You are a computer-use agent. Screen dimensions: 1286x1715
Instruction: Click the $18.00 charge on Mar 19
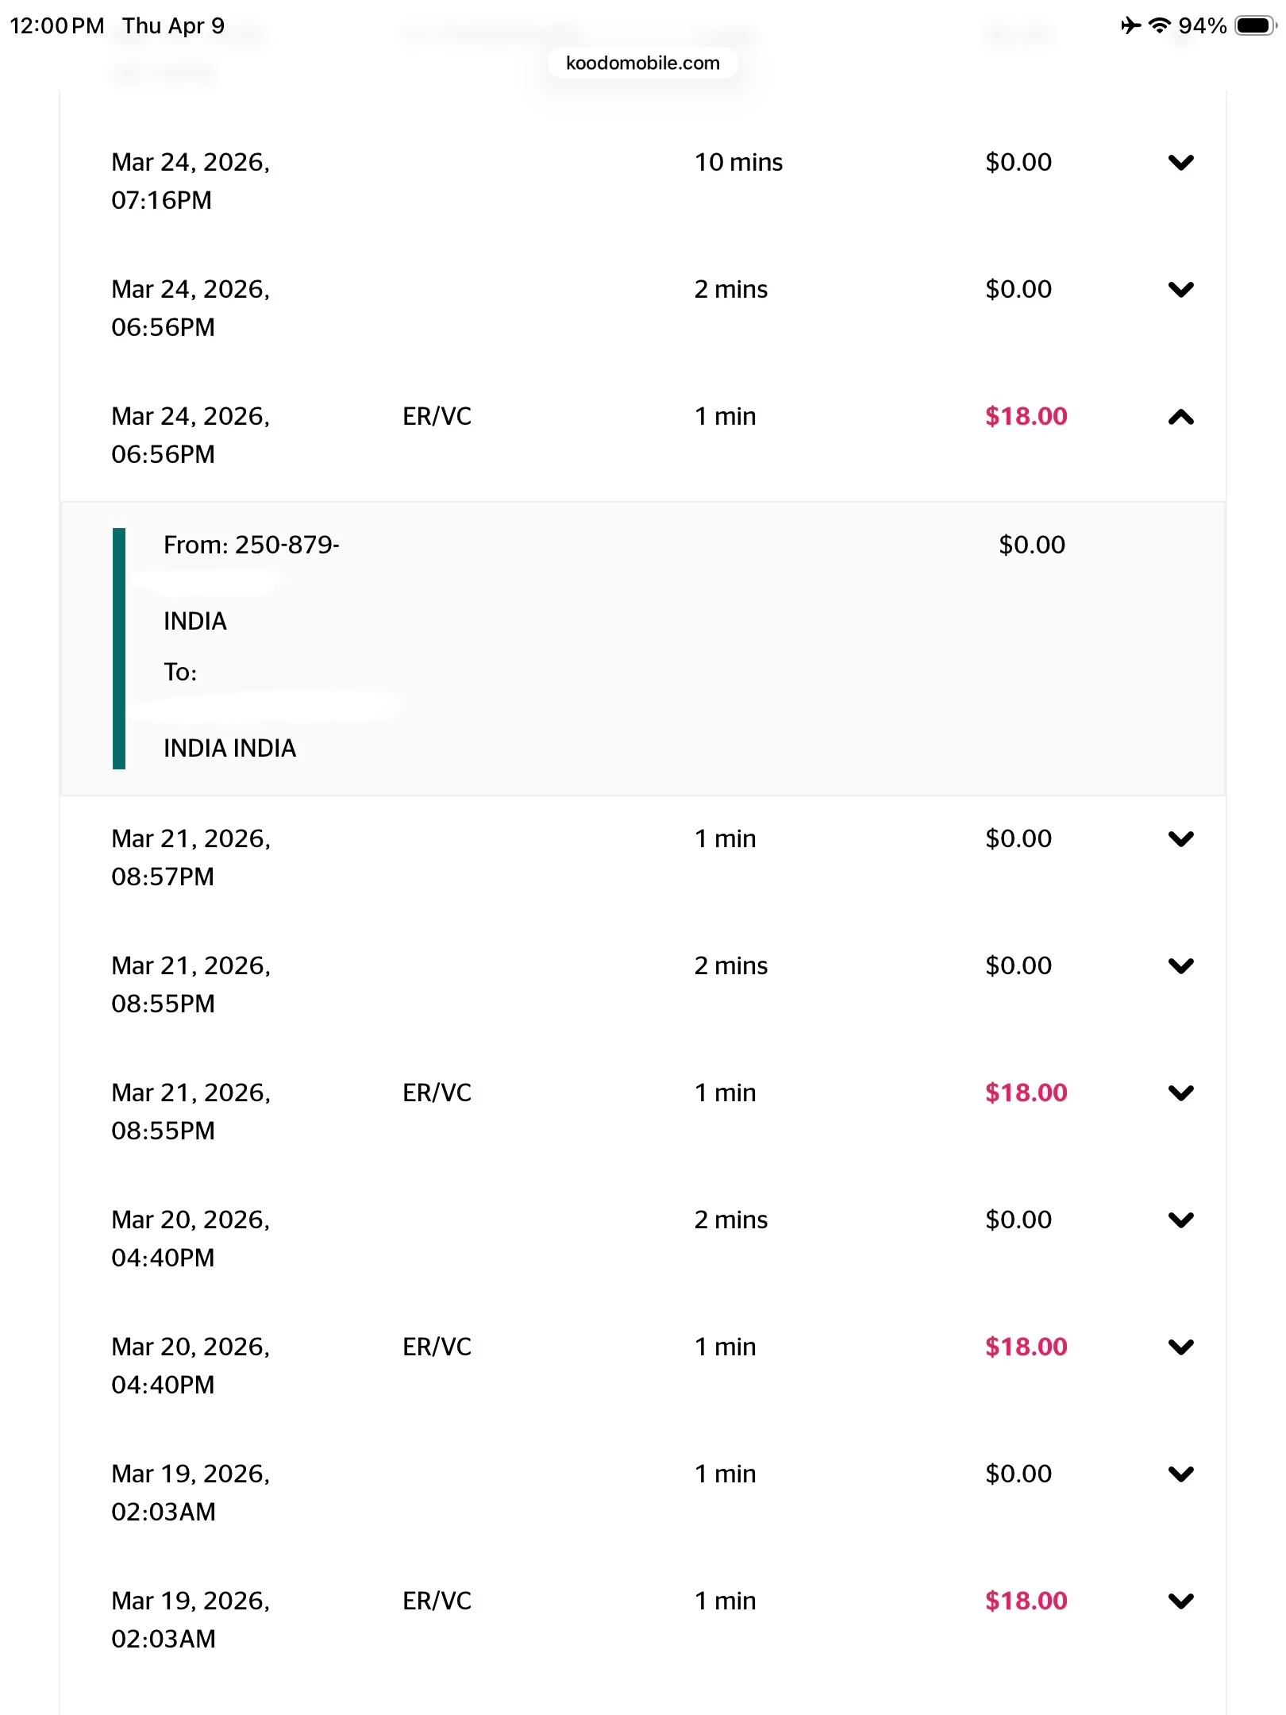[x=1026, y=1601]
